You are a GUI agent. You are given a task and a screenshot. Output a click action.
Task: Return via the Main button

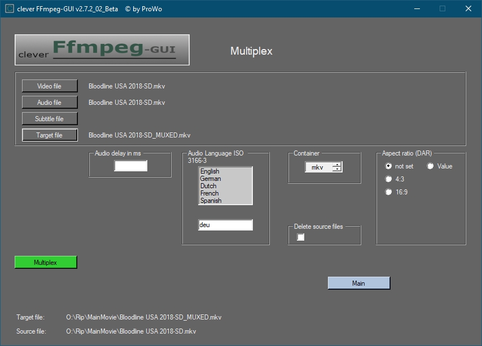[359, 283]
